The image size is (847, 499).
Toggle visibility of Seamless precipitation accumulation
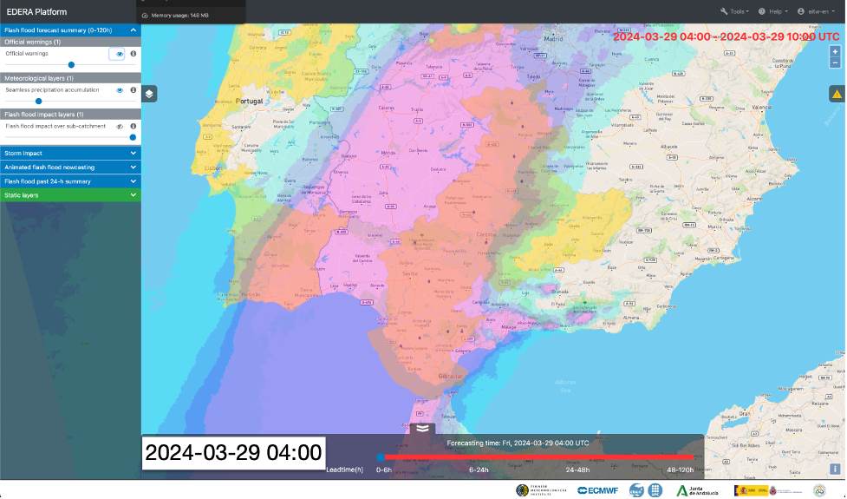[120, 90]
